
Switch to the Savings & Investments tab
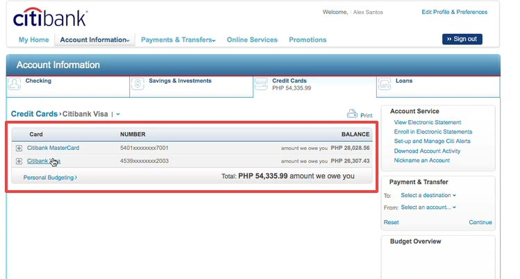tap(191, 87)
